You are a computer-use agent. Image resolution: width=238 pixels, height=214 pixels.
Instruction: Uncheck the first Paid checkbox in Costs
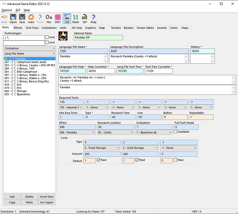click(x=99, y=160)
